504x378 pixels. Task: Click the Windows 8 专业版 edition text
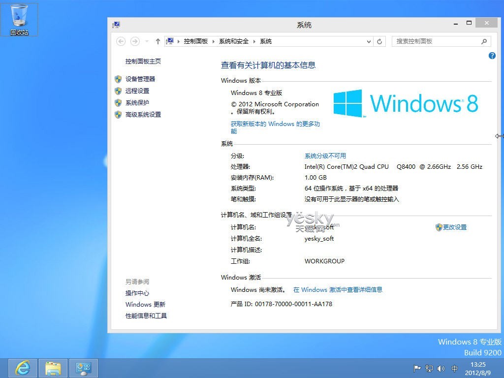pos(256,93)
